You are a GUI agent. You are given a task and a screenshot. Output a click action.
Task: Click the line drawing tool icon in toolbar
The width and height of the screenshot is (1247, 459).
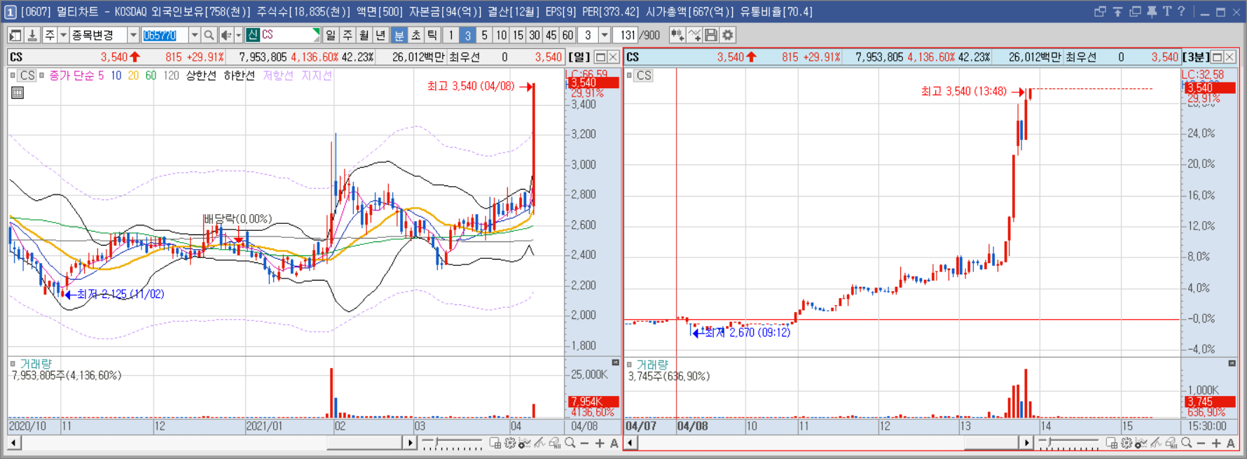click(x=694, y=35)
